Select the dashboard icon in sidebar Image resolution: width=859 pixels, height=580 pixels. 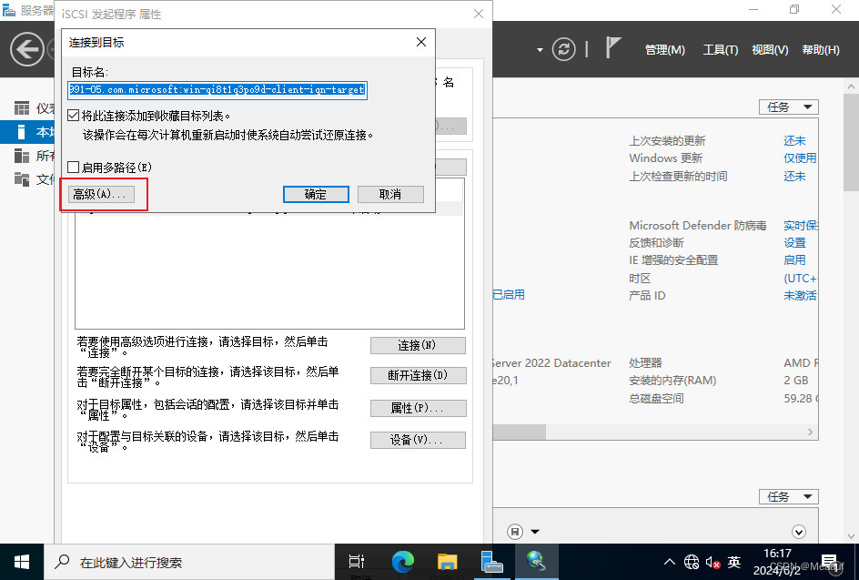coord(22,108)
